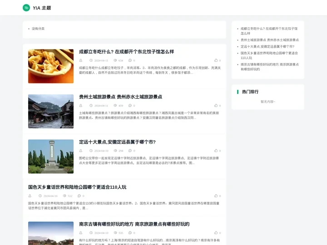Select the 没有分类 category entry
Image resolution: width=327 pixels, height=245 pixels.
38,29
